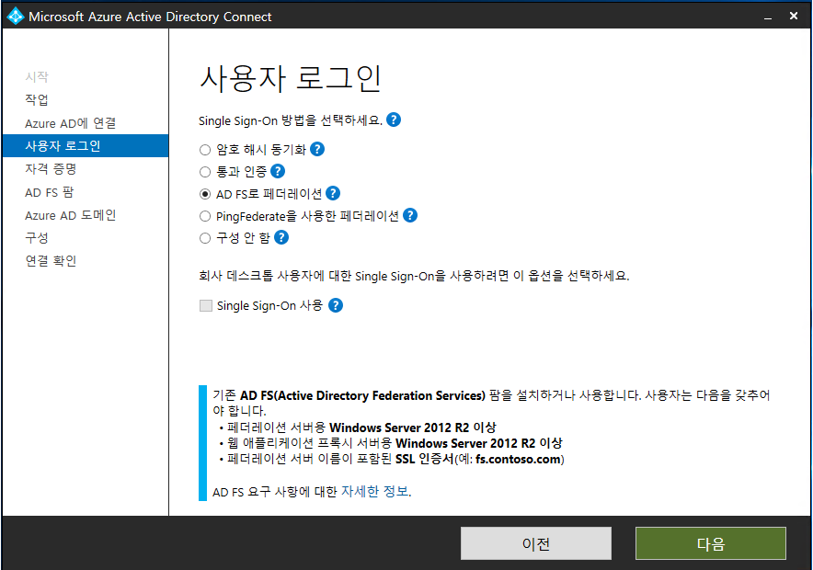Open help icon for 구성 안 함

(x=281, y=237)
